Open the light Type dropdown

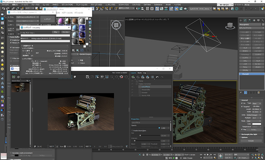tap(256, 103)
